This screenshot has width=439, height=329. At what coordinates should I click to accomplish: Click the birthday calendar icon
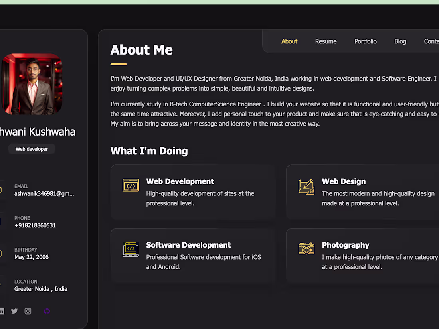click(2, 254)
